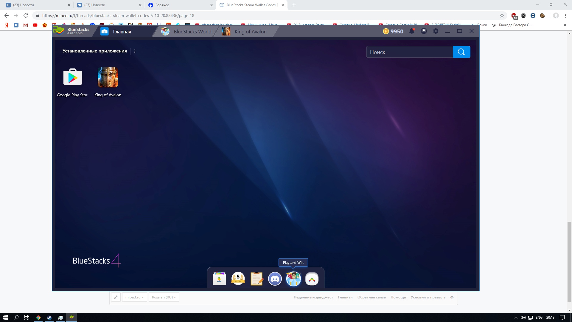Open Discord icon in the dock

[x=275, y=279]
